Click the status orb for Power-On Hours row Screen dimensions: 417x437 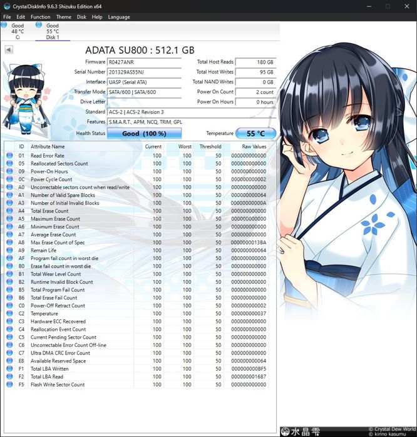(9, 171)
